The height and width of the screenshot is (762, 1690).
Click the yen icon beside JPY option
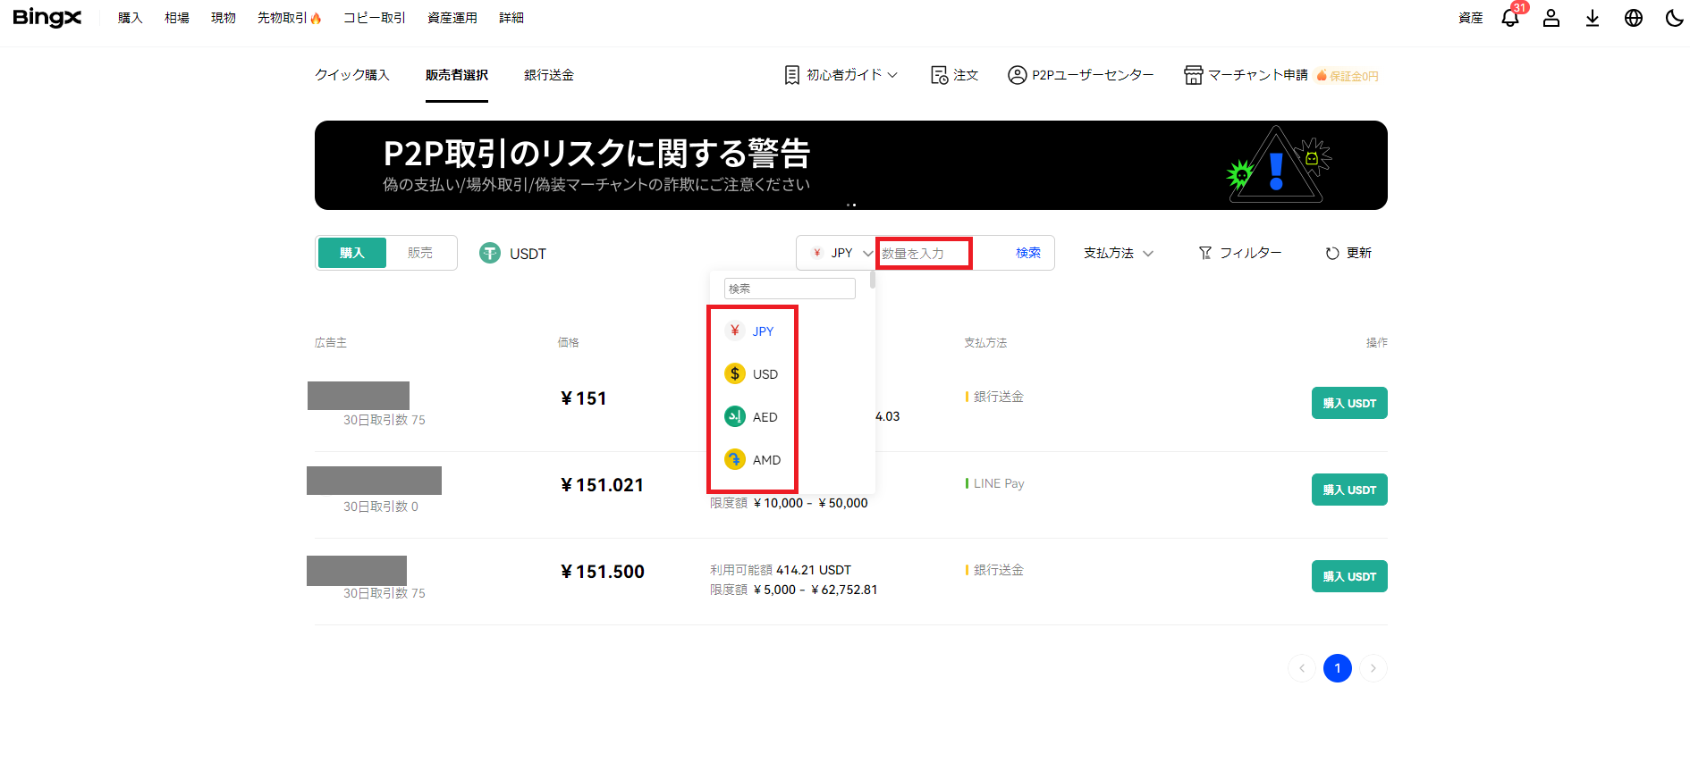click(x=735, y=331)
